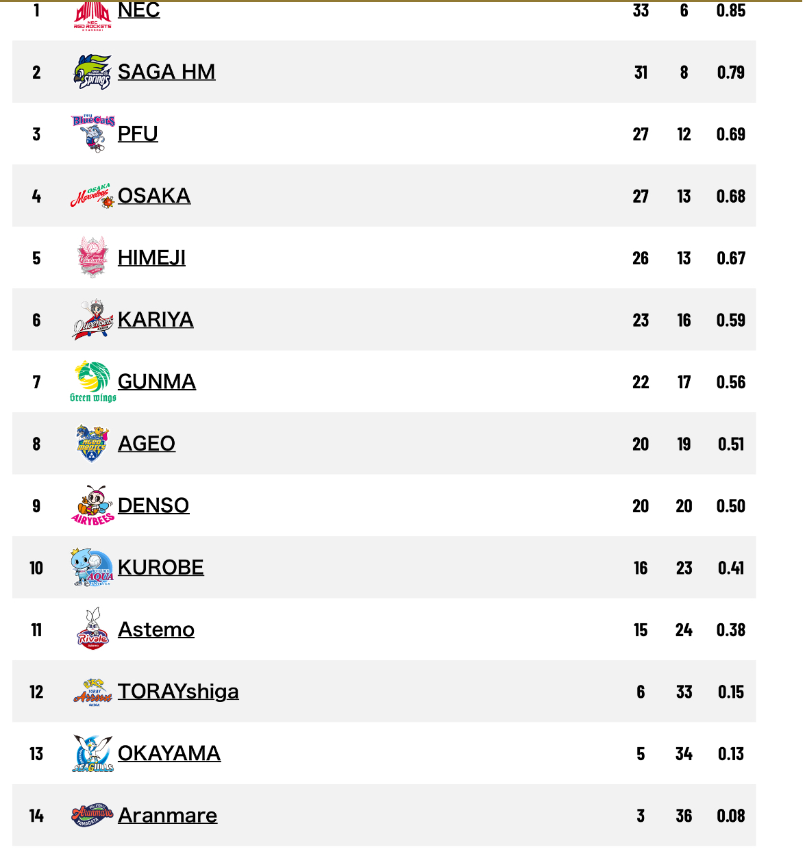Click the NEC Red Rockets team logo

coord(92,15)
